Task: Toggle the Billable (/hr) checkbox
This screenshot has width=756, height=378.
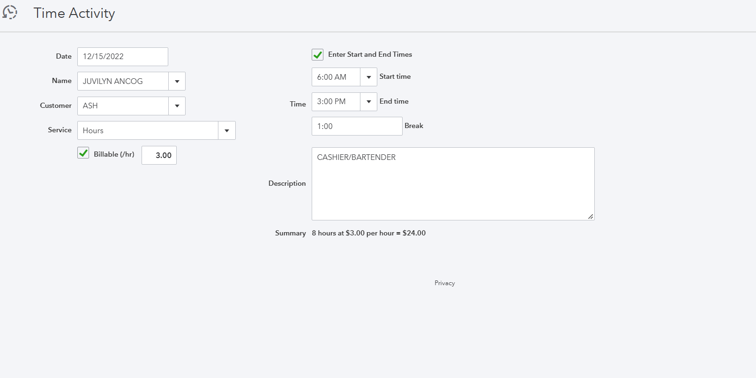Action: click(83, 153)
